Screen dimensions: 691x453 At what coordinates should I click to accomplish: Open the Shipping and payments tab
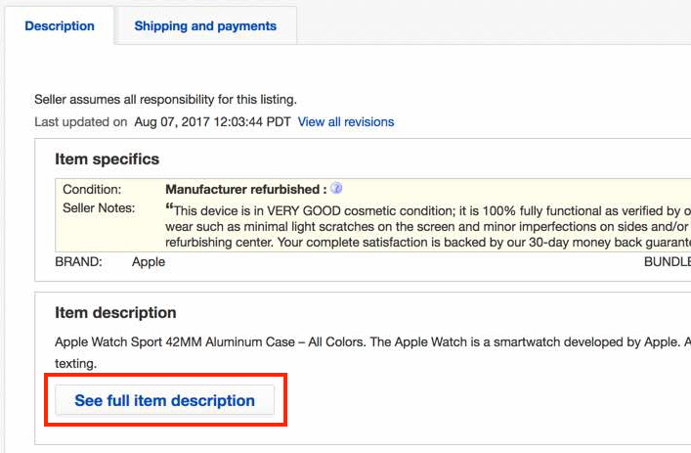pyautogui.click(x=205, y=26)
